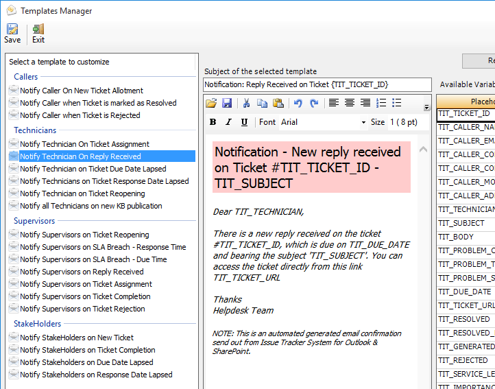Select Notify Supervisors on Ticket Reopening template

point(84,235)
